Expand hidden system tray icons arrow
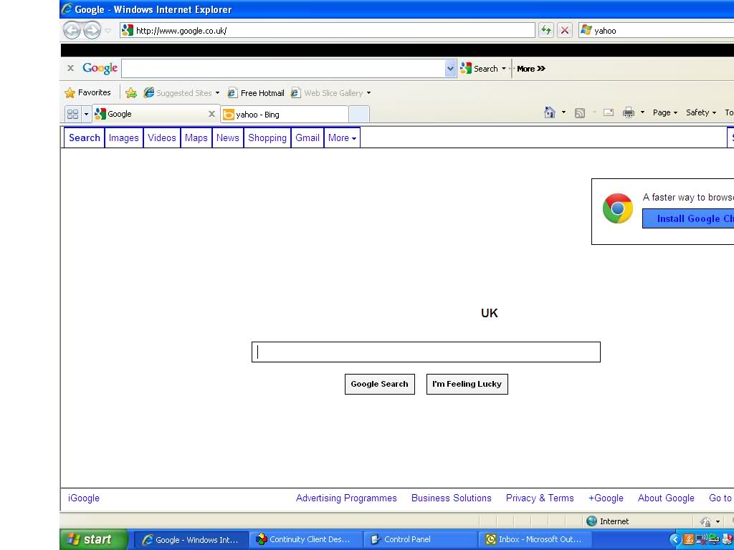Screen dimensions: 734x550 675,540
